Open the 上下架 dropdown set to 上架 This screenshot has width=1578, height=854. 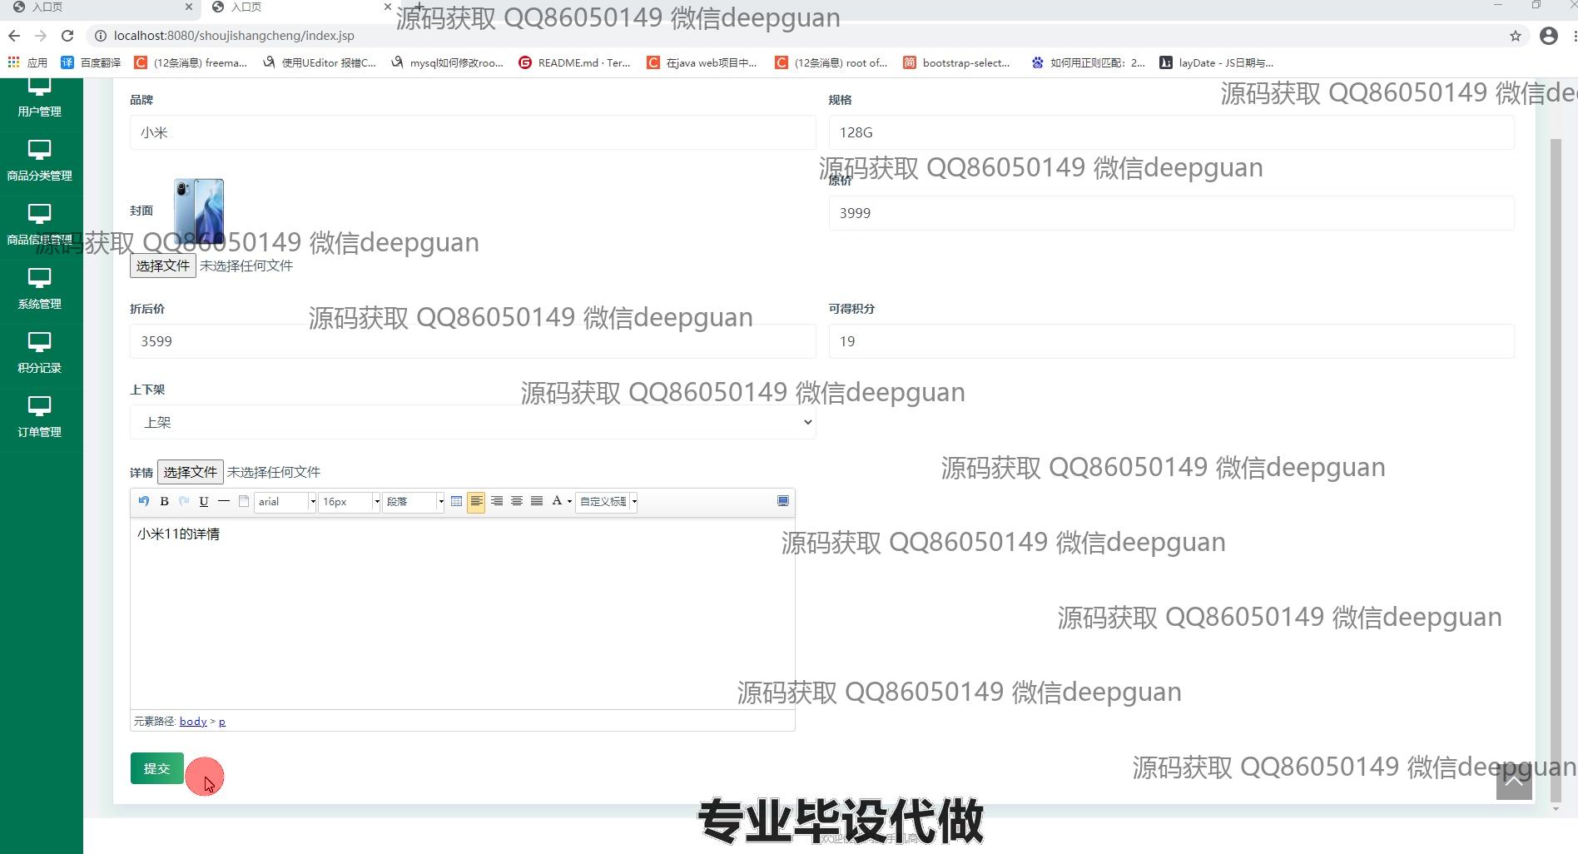[473, 422]
